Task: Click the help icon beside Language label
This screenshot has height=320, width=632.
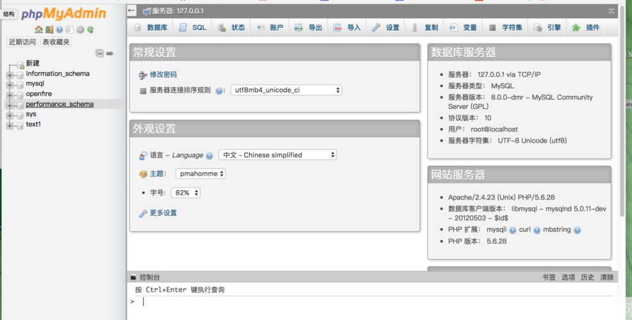Action: 209,156
